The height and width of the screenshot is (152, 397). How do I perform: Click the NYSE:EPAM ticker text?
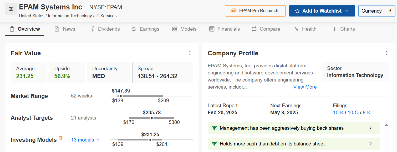pos(106,7)
